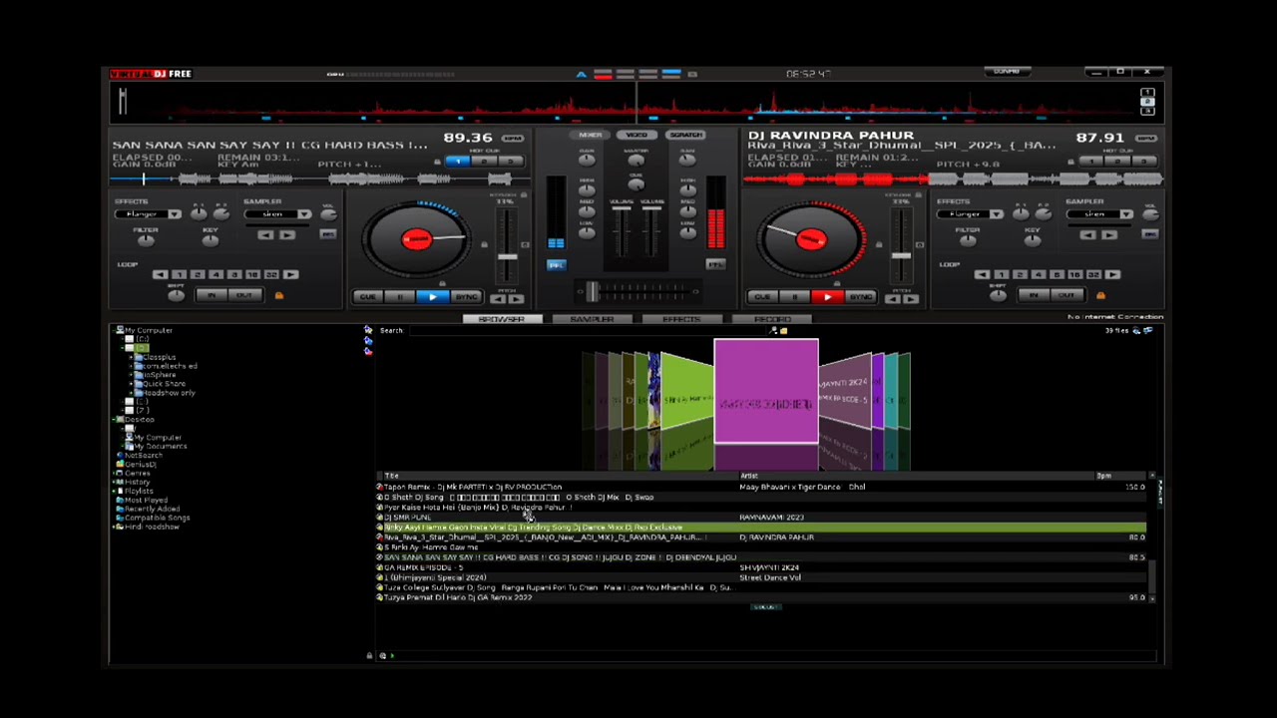Screen dimensions: 1277x718
Task: Click the left deck loop lock icon
Action: [278, 295]
